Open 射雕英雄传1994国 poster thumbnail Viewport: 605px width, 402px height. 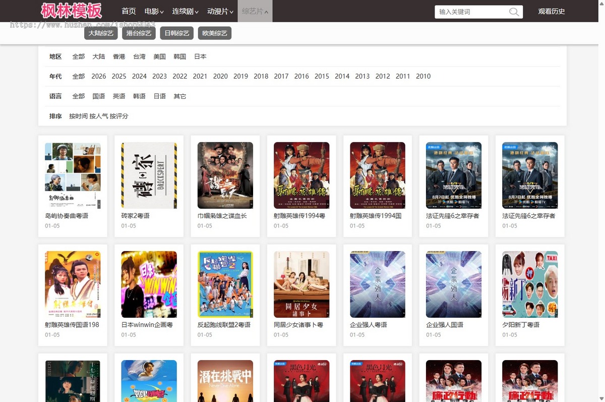378,176
